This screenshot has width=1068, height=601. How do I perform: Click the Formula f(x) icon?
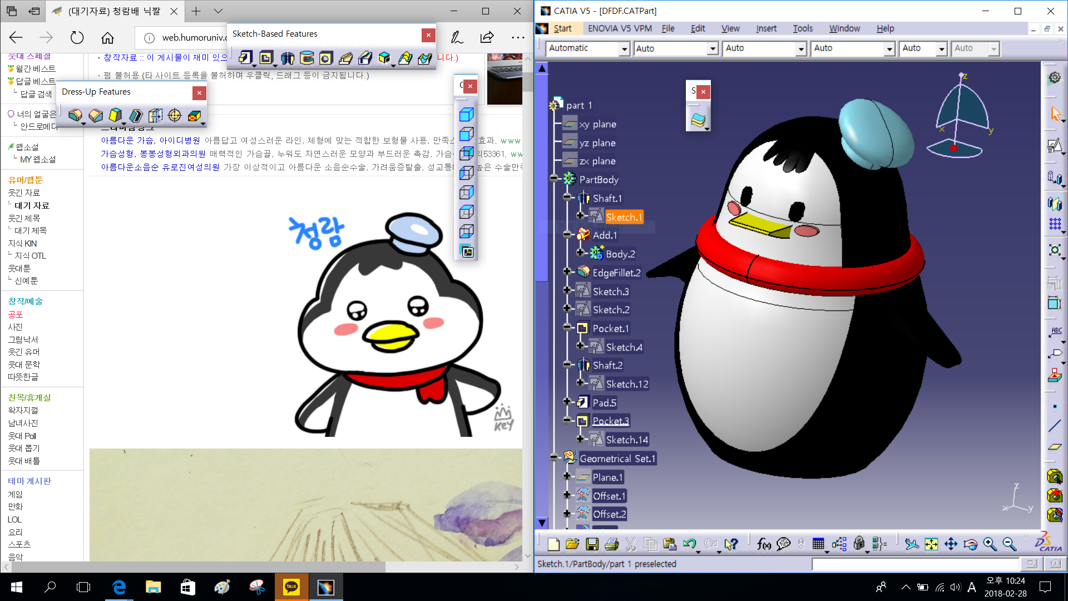pos(764,544)
